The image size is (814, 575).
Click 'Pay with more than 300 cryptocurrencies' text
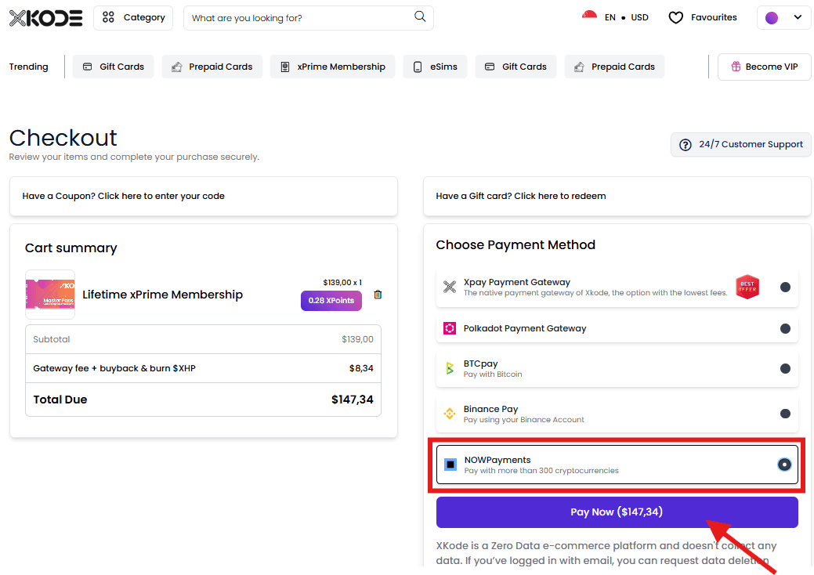coord(541,471)
